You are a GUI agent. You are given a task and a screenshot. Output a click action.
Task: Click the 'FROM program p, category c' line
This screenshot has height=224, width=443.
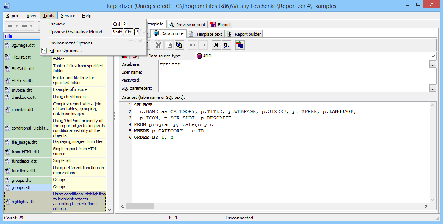173,124
